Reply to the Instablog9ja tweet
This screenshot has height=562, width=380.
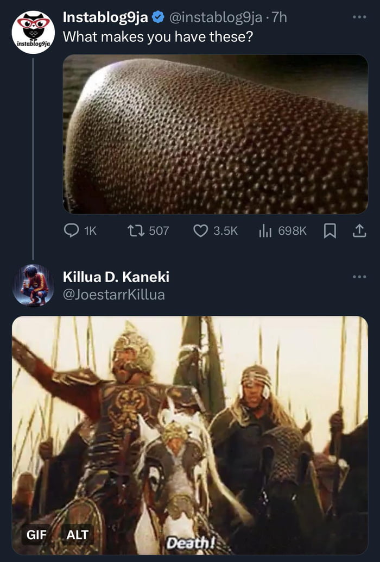tap(72, 231)
